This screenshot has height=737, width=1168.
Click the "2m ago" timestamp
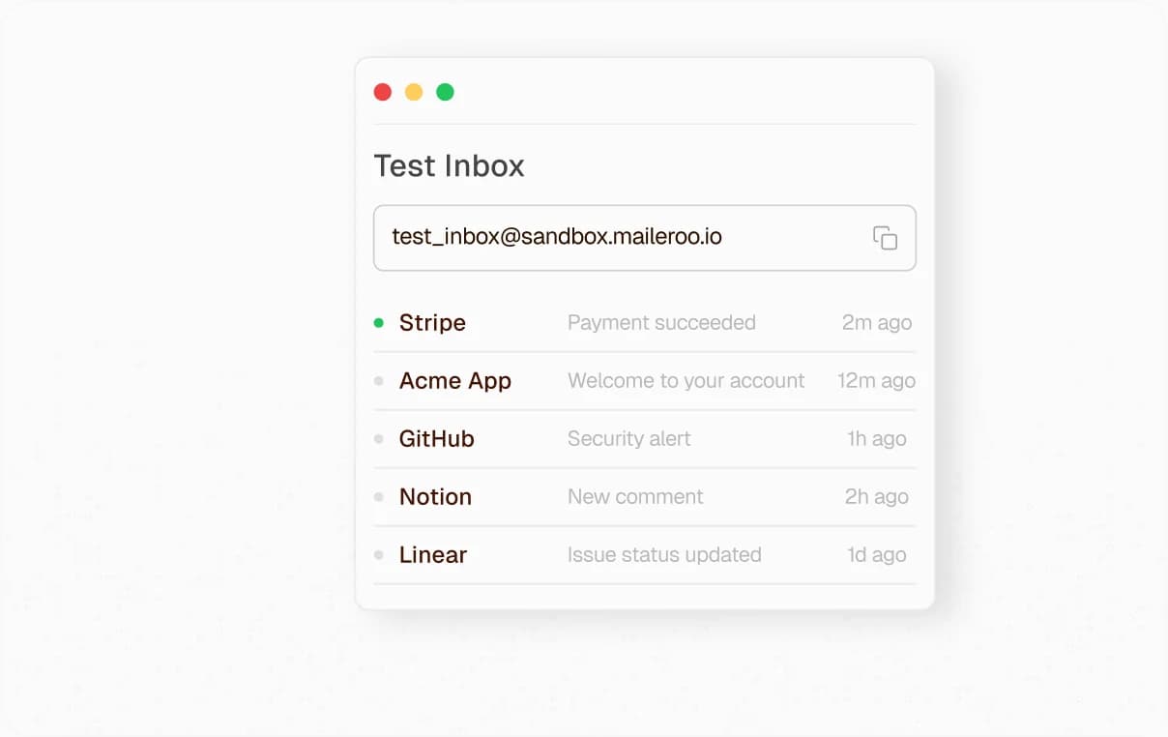[x=877, y=323]
